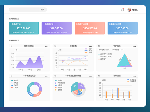Click the administrator avatar picture
The height and width of the screenshot is (112, 150).
pos(129,10)
